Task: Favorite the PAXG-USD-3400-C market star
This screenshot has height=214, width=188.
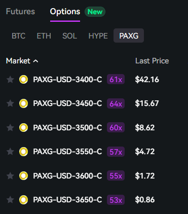Action: click(10, 80)
